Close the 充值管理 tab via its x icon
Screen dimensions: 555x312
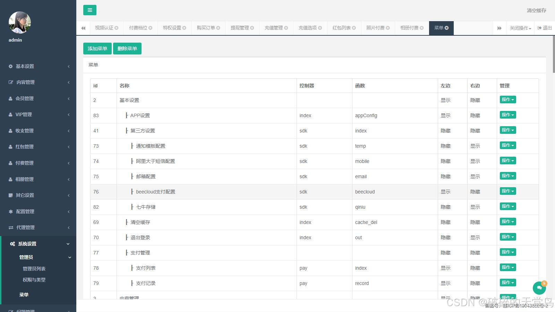(x=286, y=28)
